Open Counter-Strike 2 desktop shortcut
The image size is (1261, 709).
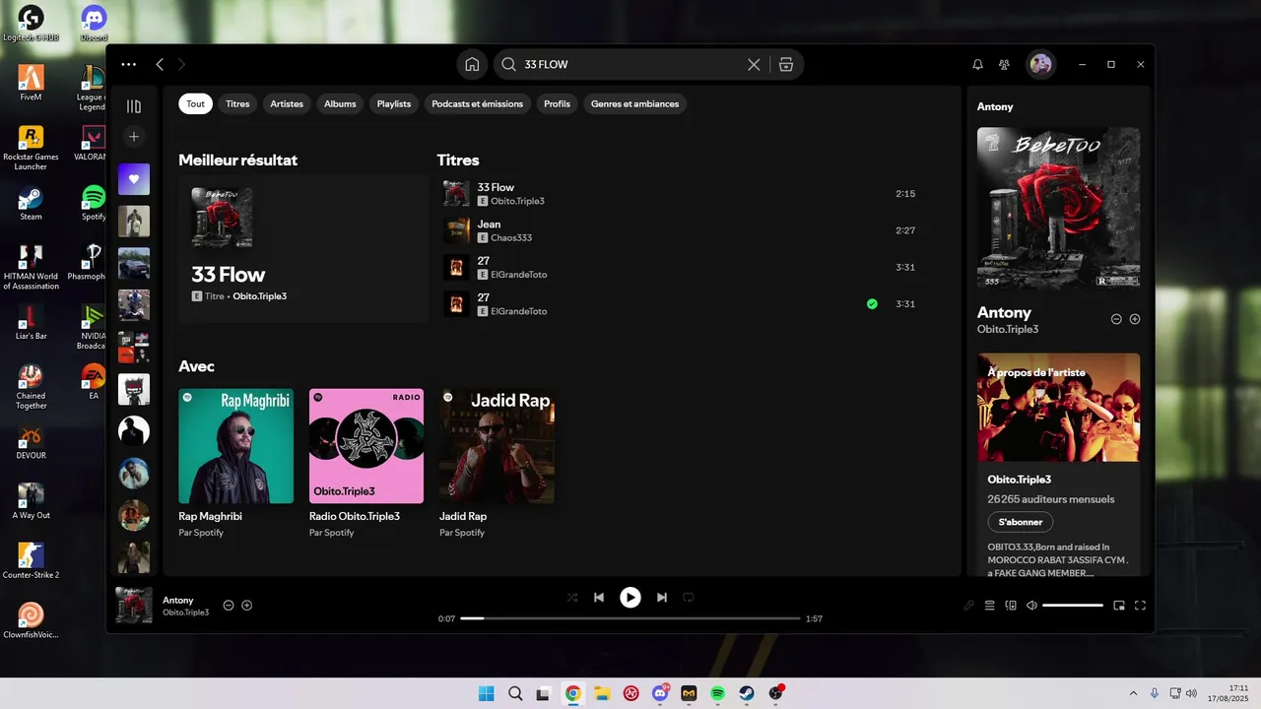(31, 560)
